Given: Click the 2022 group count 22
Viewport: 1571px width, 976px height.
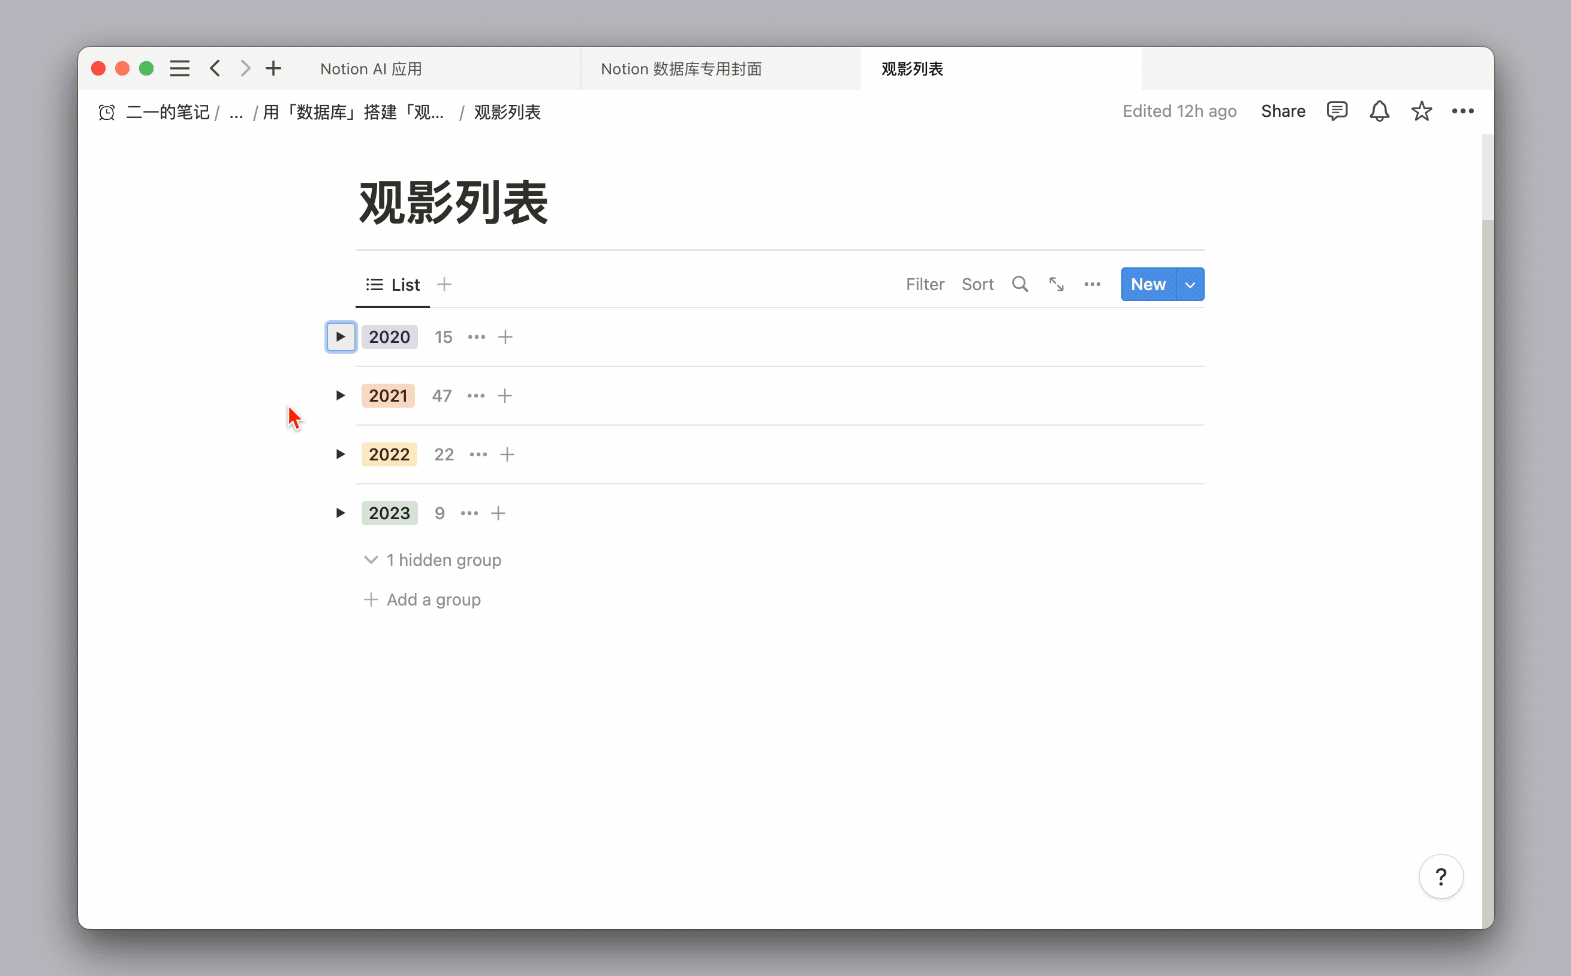Looking at the screenshot, I should (x=444, y=454).
